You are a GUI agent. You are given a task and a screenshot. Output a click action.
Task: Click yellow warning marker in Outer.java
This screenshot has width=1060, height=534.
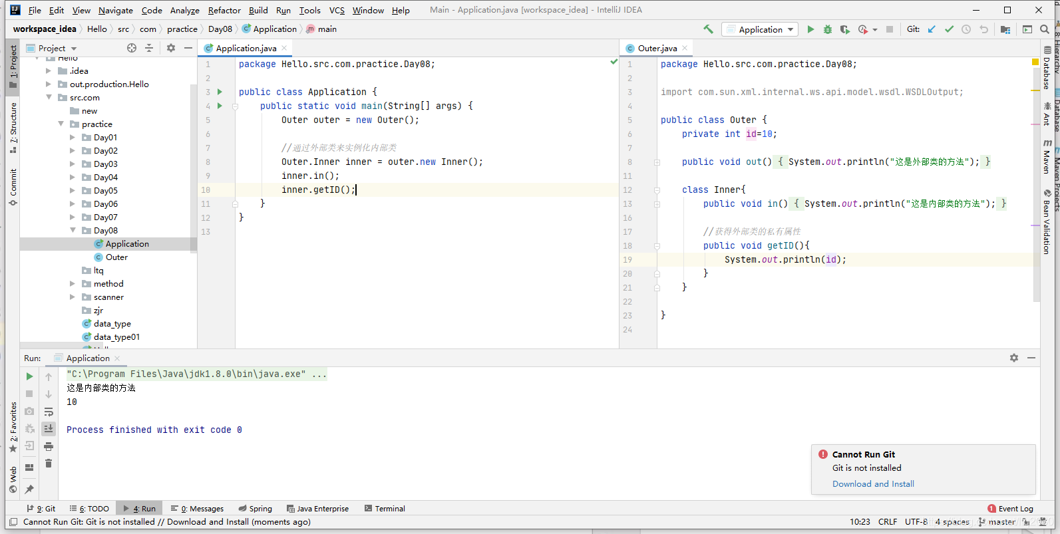(1035, 62)
